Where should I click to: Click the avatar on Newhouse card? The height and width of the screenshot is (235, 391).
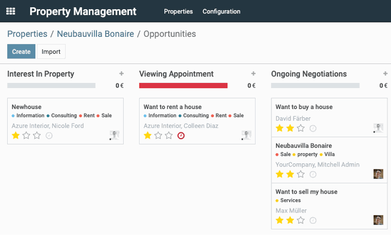(x=114, y=135)
